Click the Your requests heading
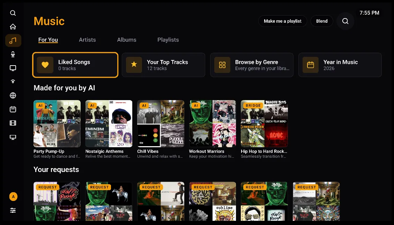The width and height of the screenshot is (394, 225). tap(56, 170)
